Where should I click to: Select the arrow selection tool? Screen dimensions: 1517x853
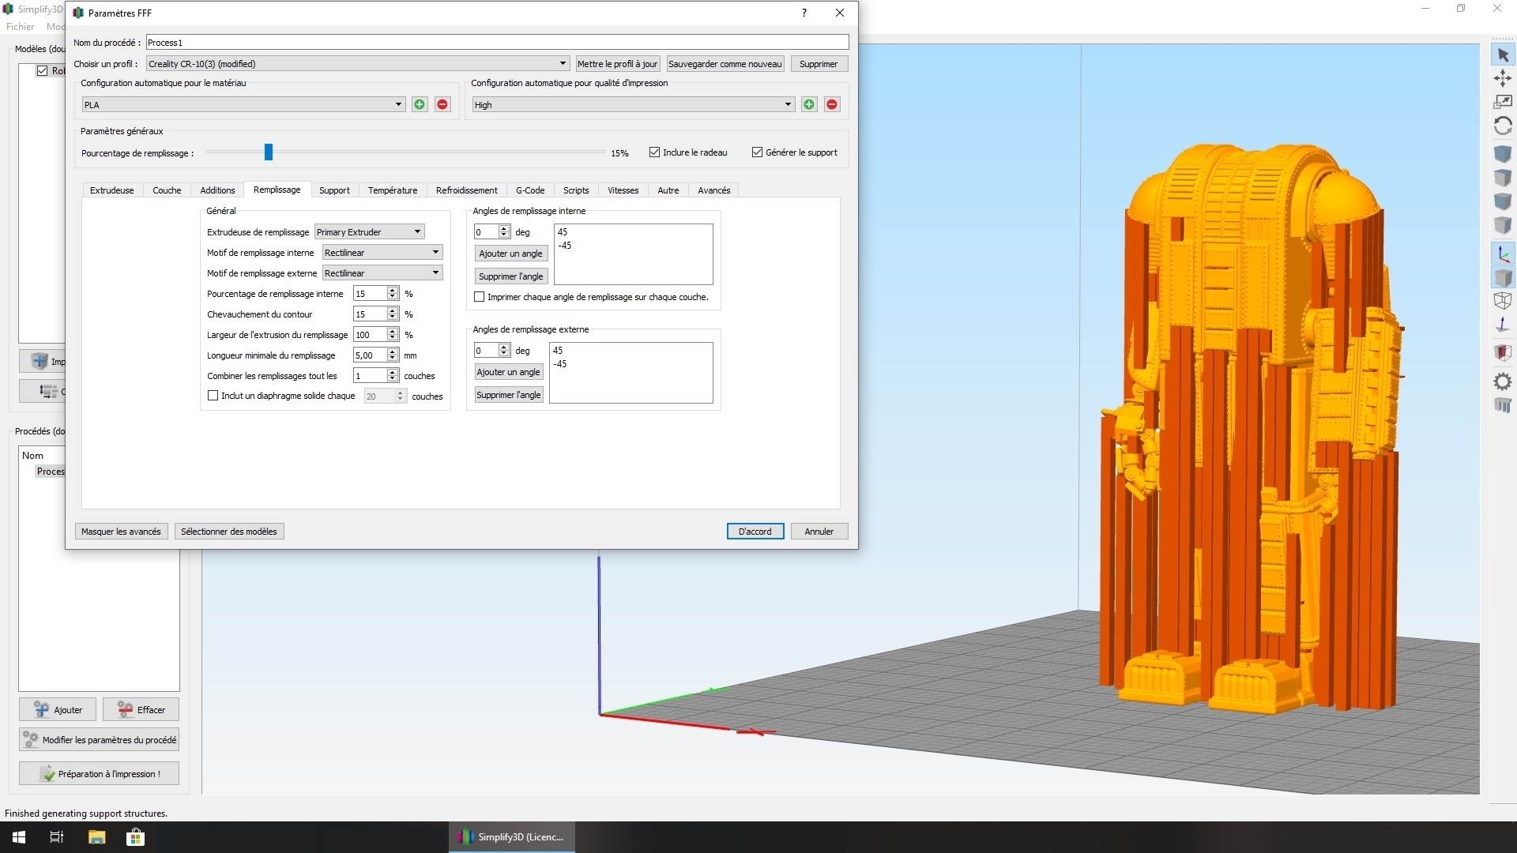click(x=1503, y=55)
